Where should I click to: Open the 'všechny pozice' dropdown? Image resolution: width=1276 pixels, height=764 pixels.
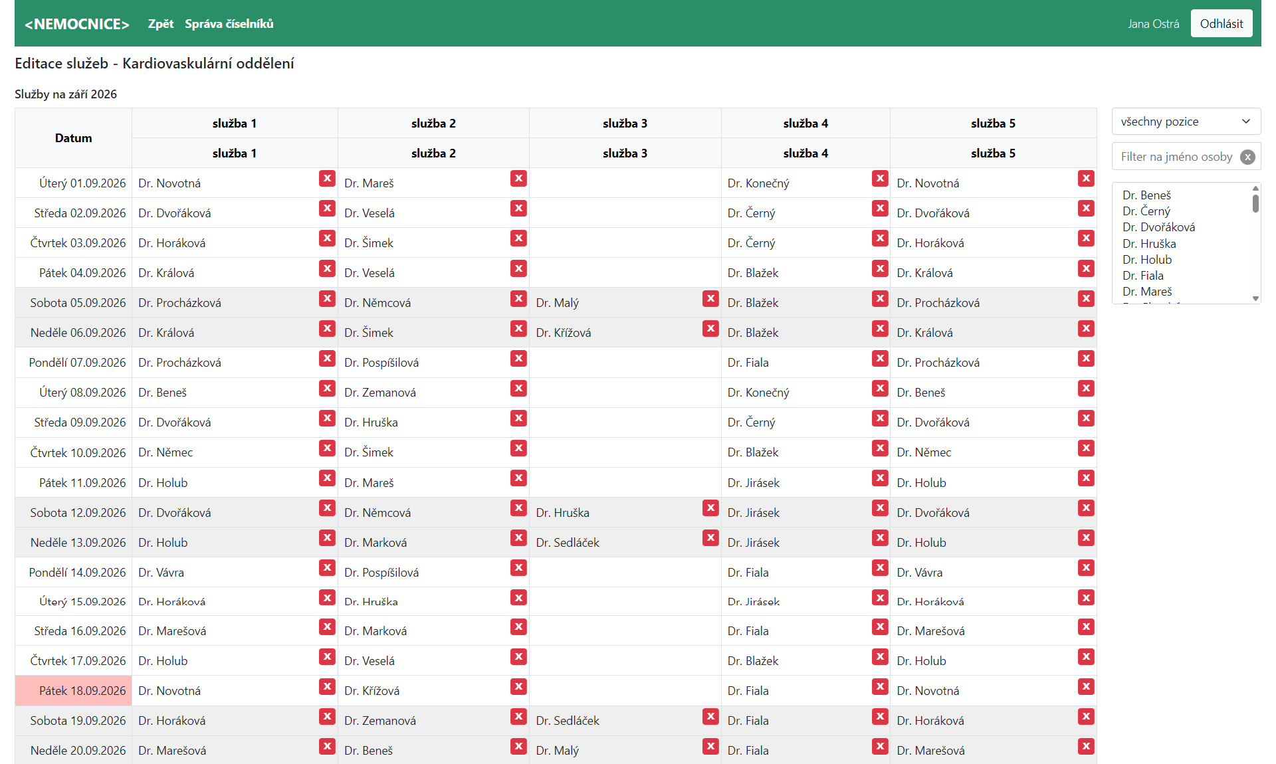pos(1186,122)
